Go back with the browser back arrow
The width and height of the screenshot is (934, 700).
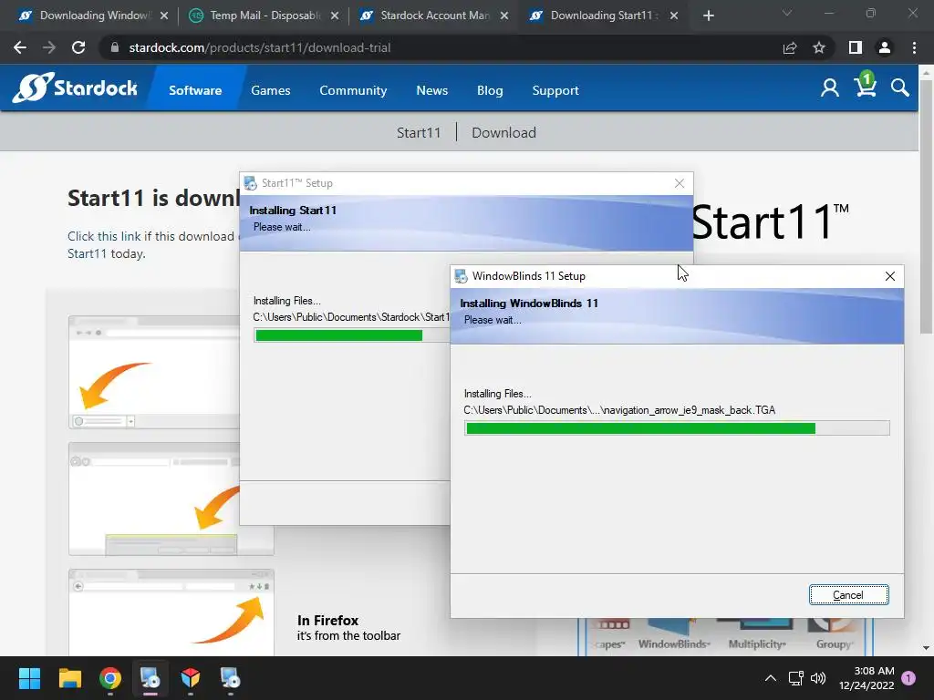[x=20, y=47]
